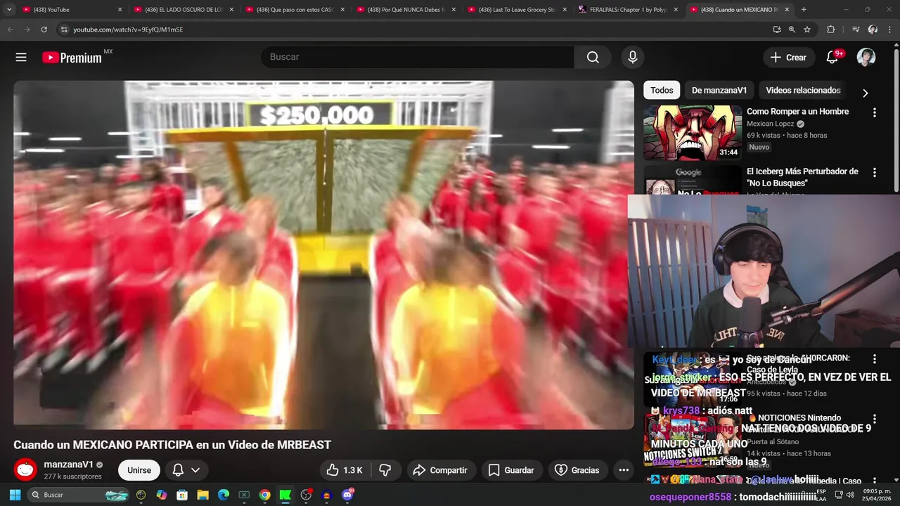Click the main video player frame
This screenshot has height=506, width=900.
point(323,255)
